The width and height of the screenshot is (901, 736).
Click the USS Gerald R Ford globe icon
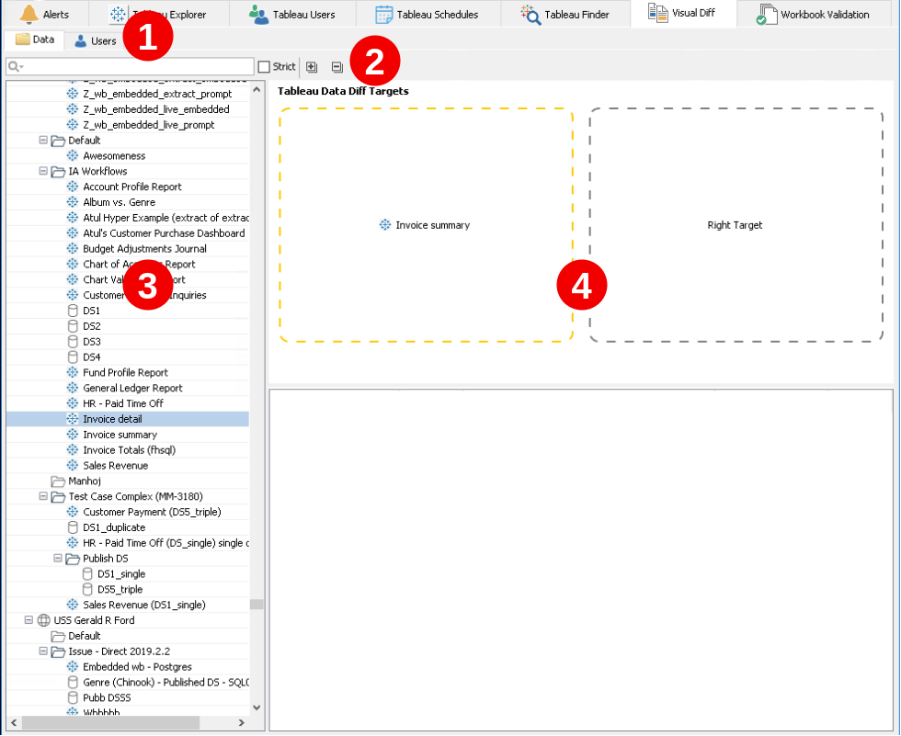tap(44, 620)
